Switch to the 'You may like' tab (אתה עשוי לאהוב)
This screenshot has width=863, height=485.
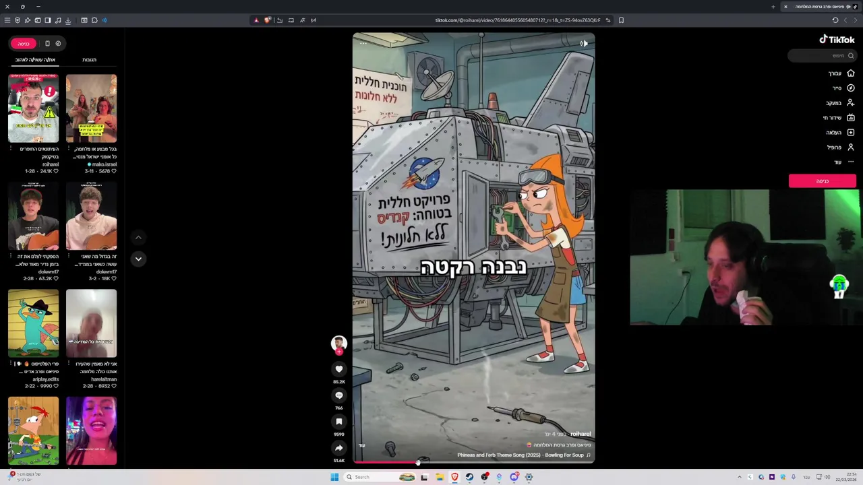click(35, 60)
